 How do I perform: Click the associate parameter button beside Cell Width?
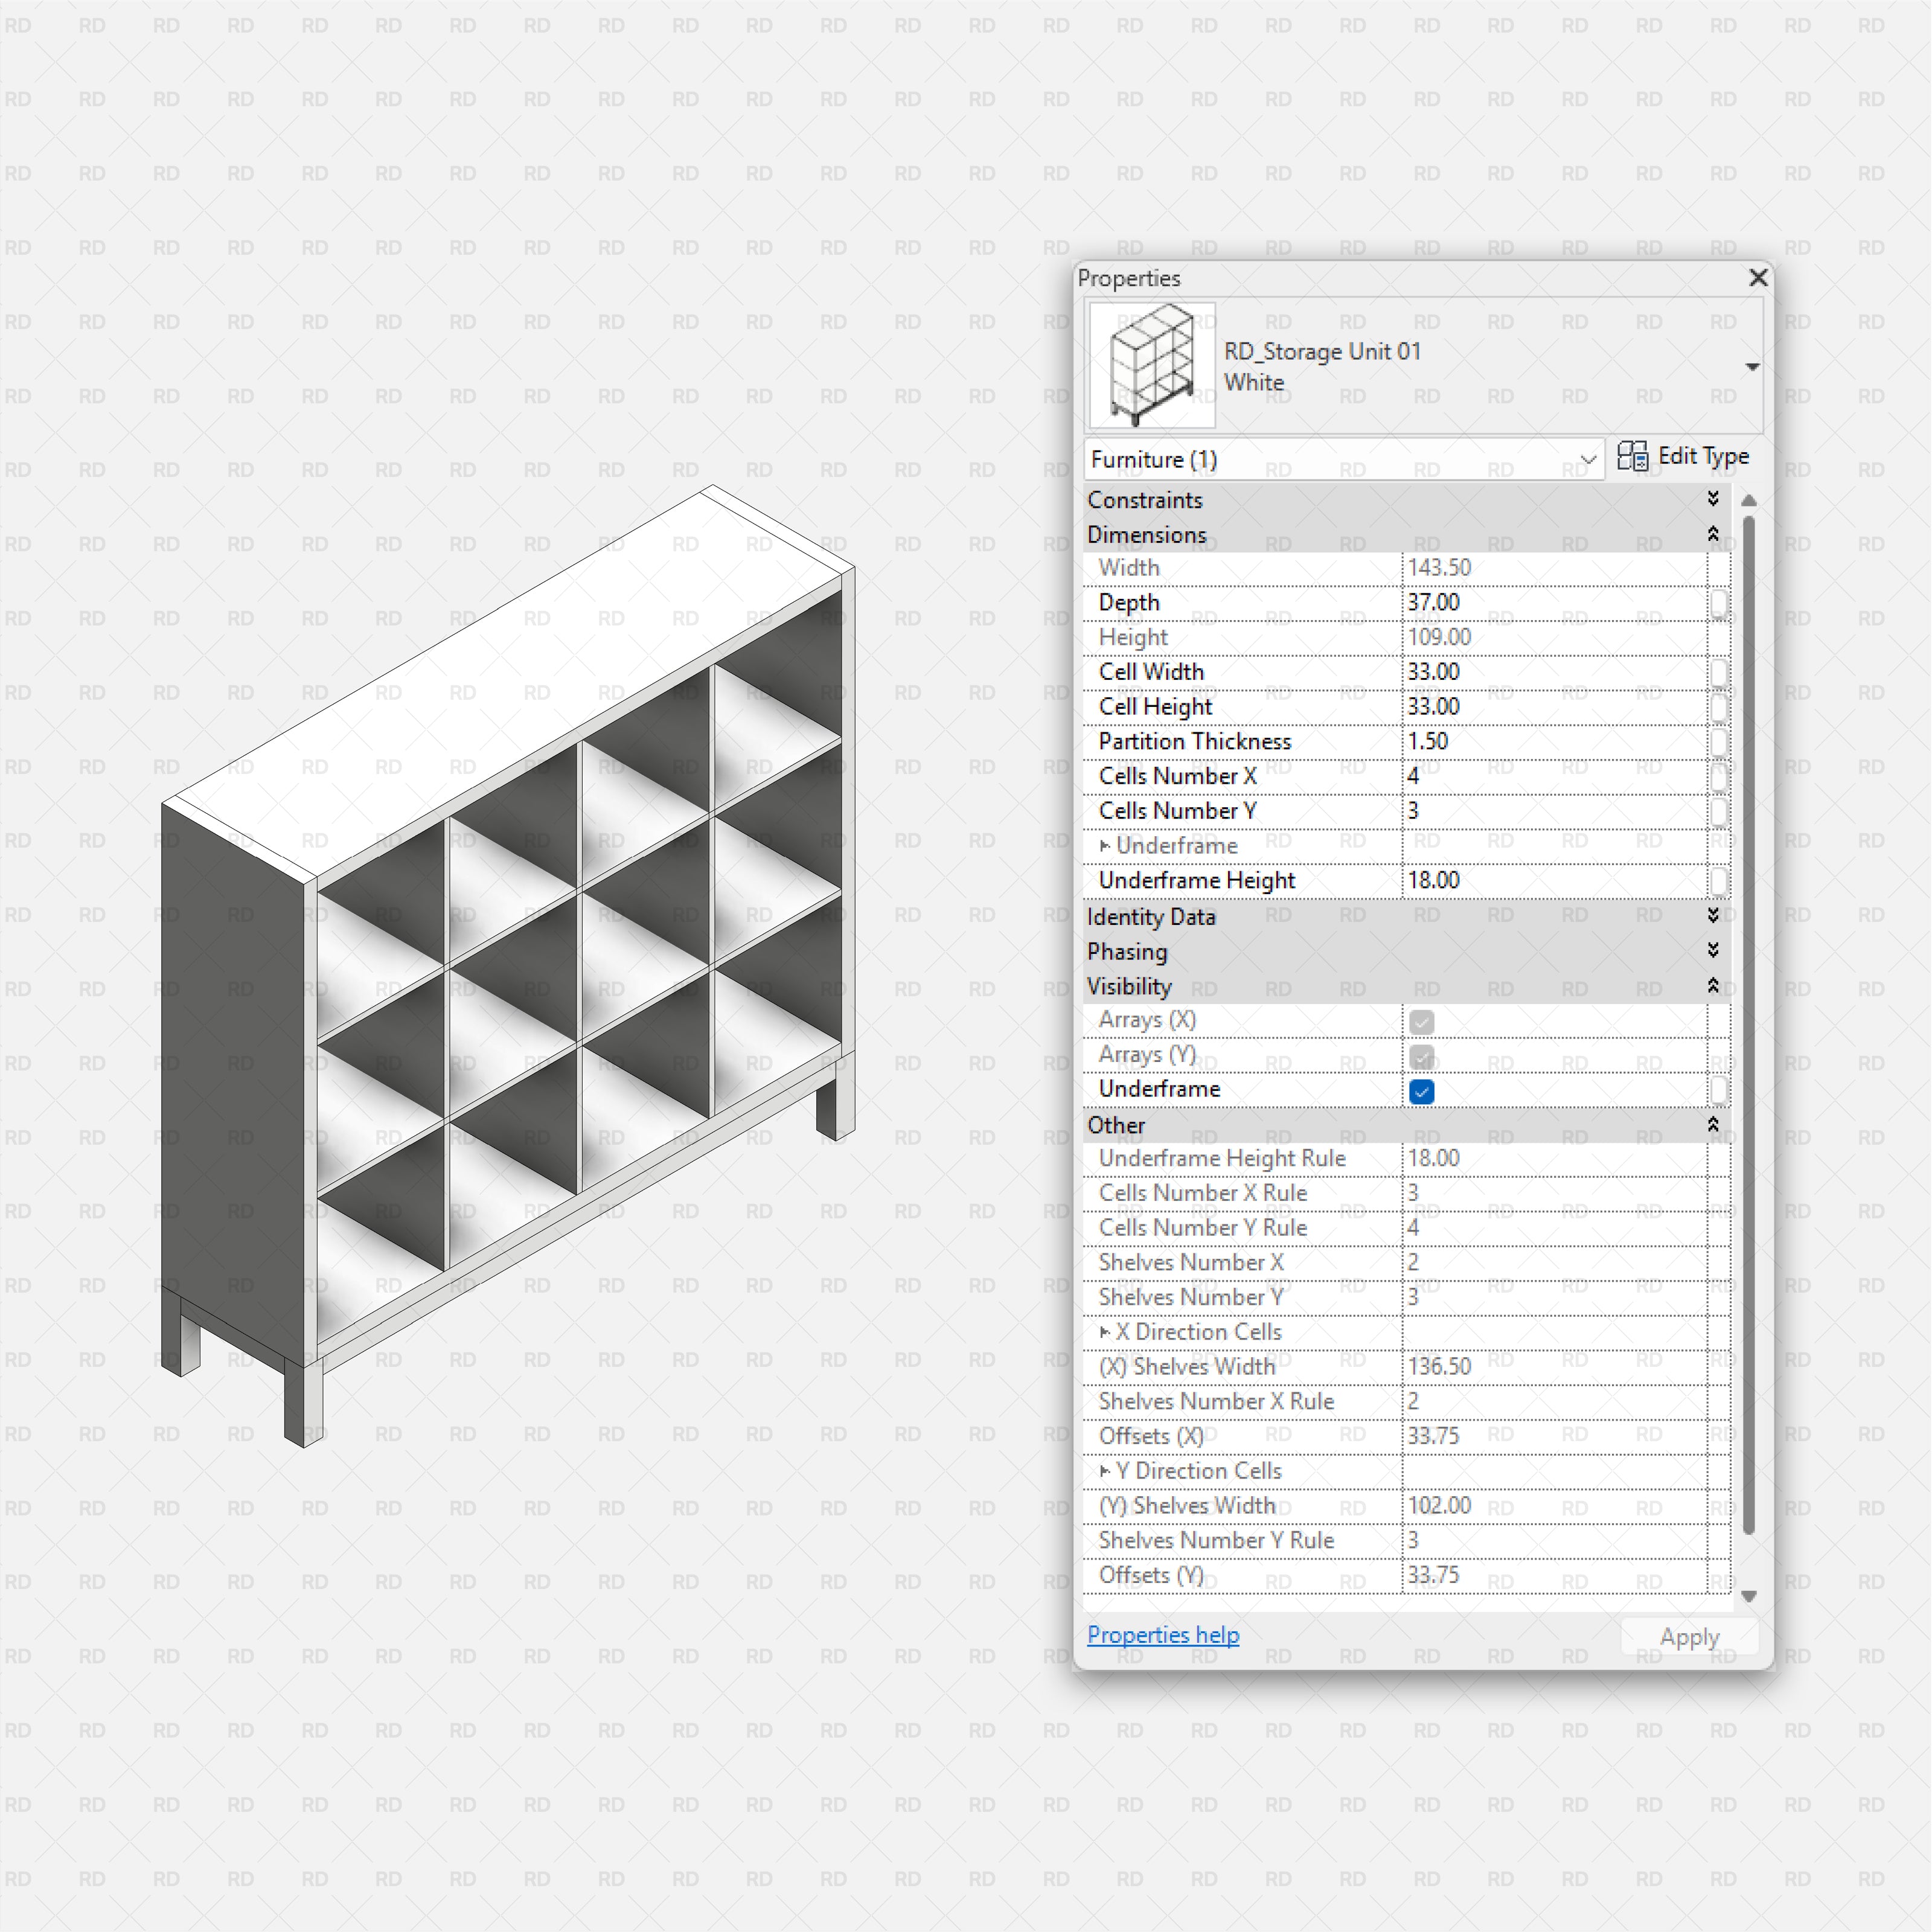pyautogui.click(x=1720, y=672)
